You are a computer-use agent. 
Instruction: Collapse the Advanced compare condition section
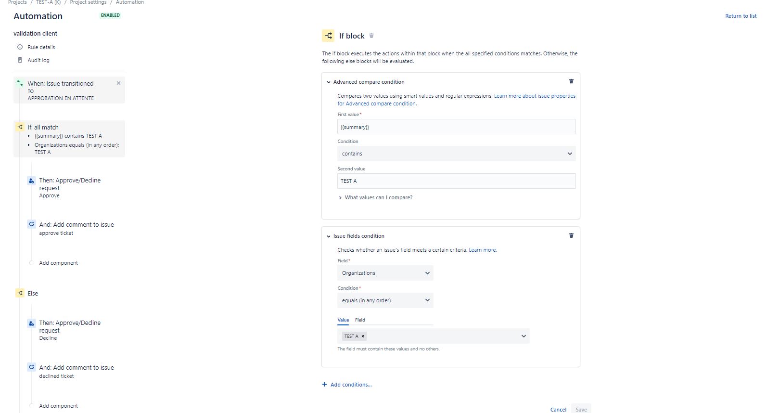(329, 82)
